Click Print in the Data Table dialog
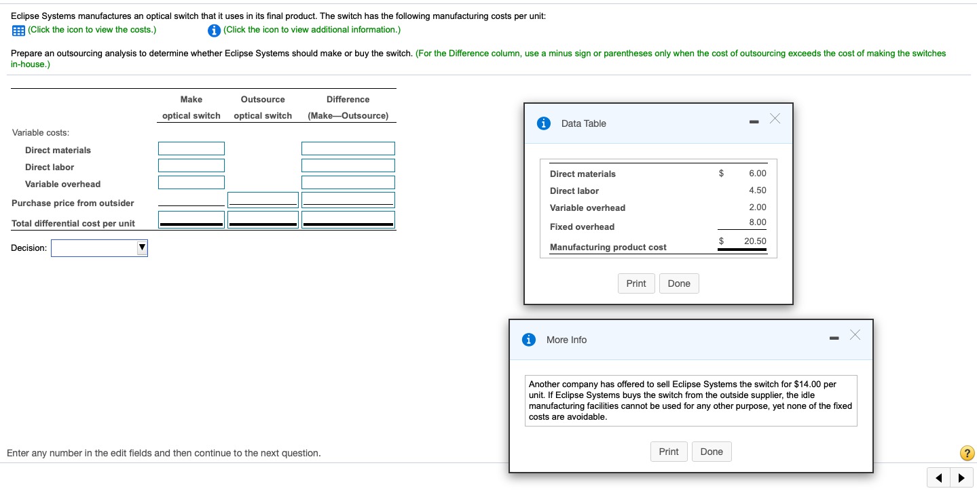Image resolution: width=977 pixels, height=495 pixels. (636, 283)
